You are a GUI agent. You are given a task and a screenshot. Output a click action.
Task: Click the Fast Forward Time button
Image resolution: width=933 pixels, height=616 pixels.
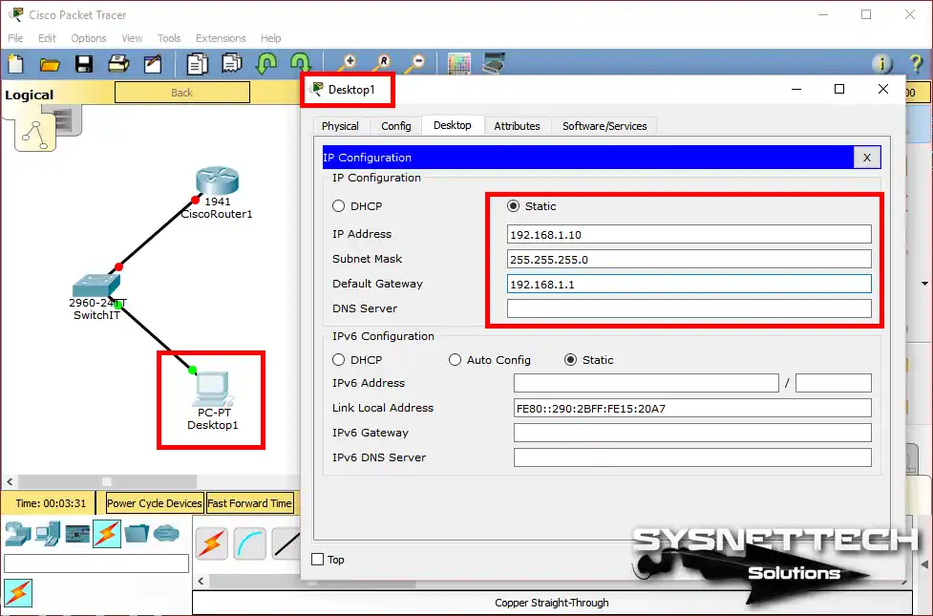(x=250, y=502)
